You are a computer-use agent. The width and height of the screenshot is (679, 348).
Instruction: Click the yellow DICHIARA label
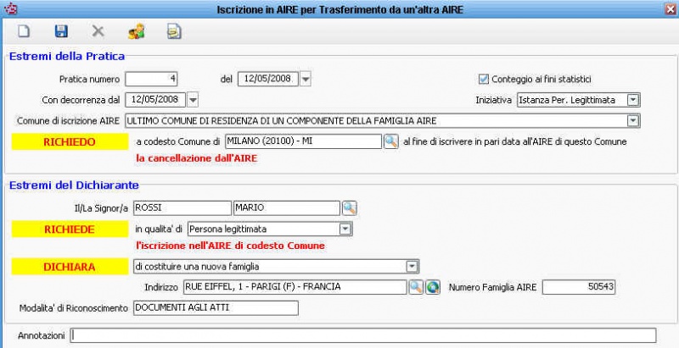tap(70, 267)
